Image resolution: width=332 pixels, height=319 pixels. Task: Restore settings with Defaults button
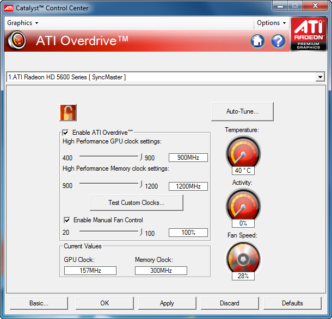tap(292, 303)
